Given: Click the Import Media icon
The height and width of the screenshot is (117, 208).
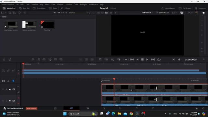Looking at the screenshot, I should pos(10,13).
